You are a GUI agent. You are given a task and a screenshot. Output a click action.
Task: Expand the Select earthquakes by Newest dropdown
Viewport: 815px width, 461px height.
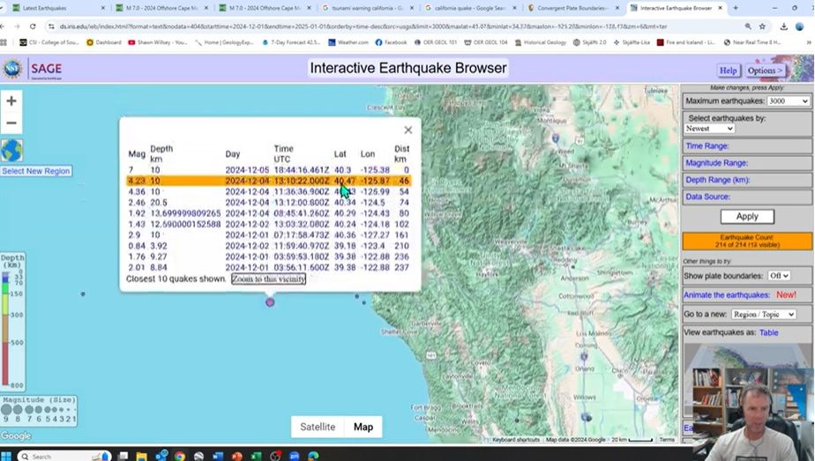[709, 129]
